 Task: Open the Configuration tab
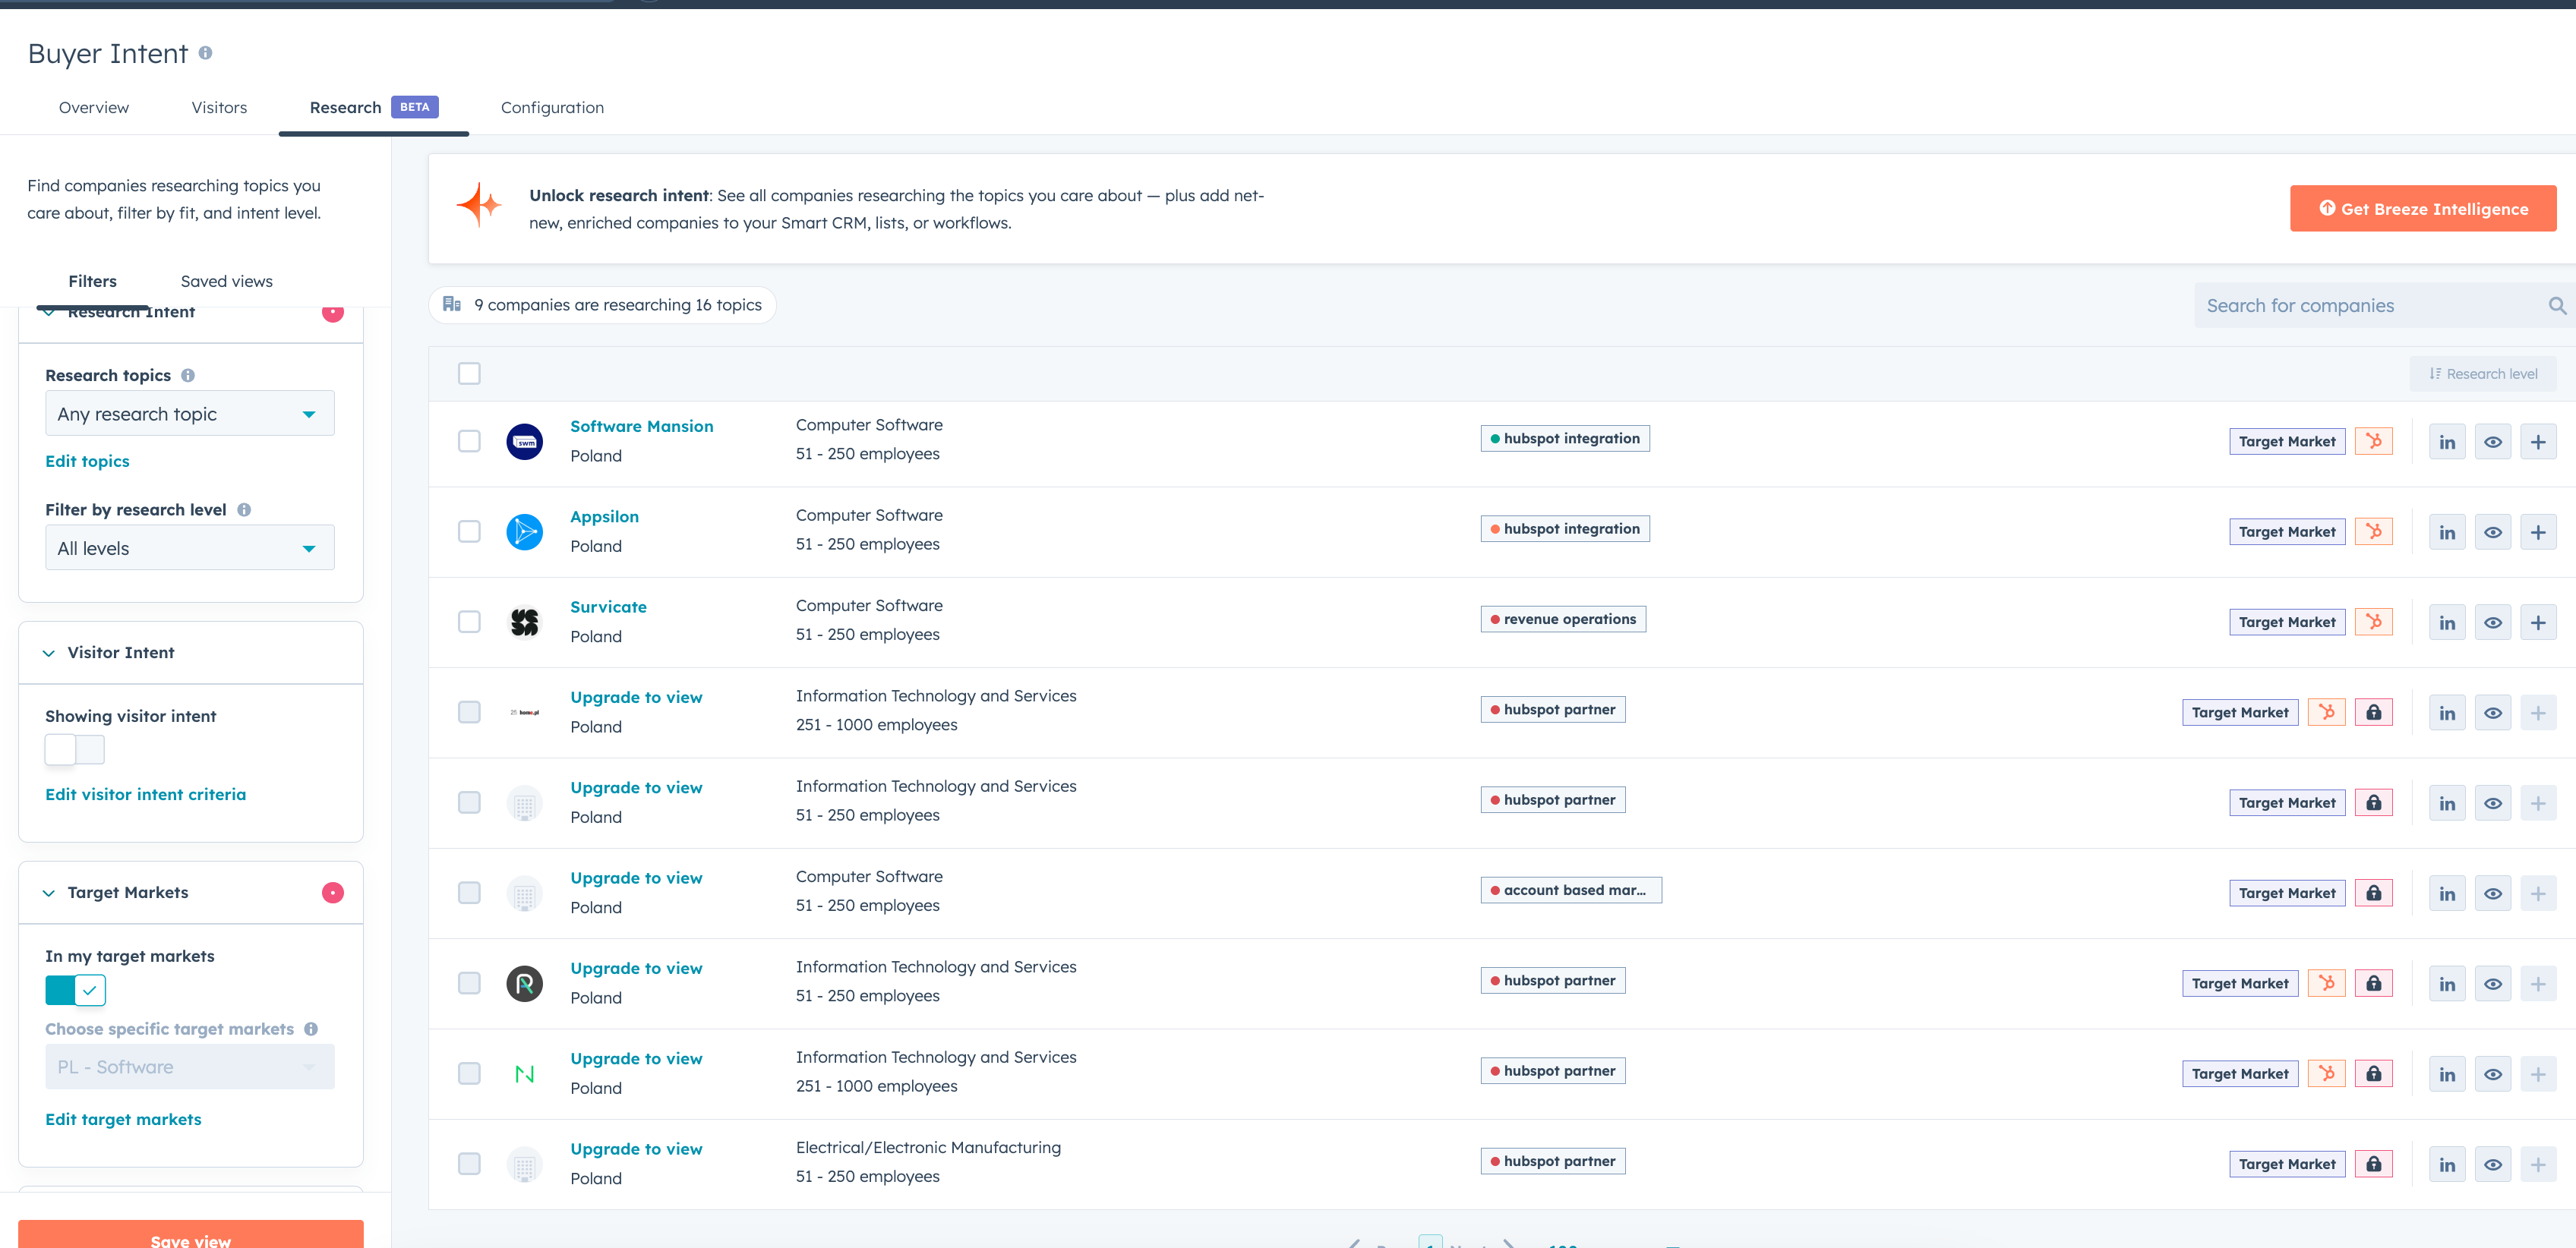click(x=552, y=108)
